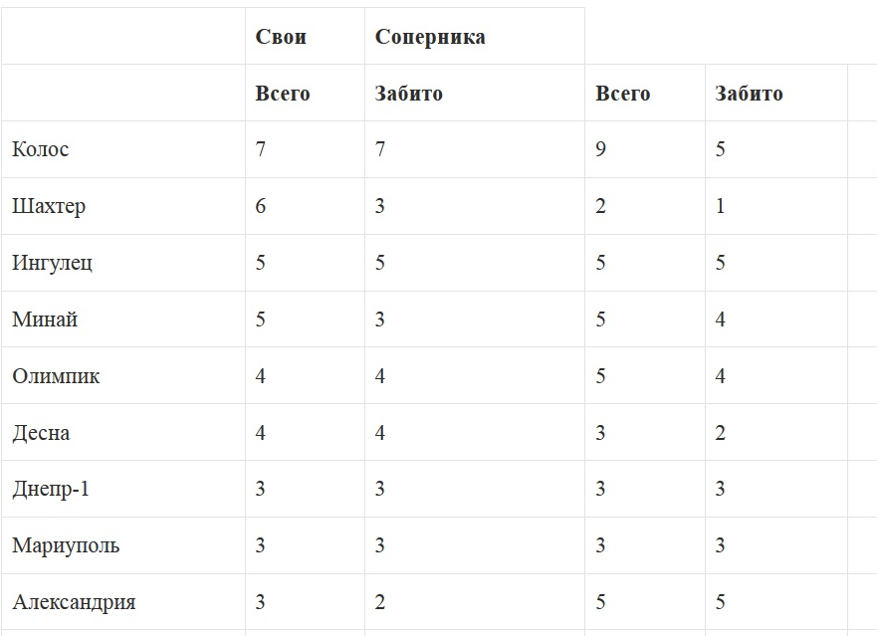Viewport: 877px width, 636px height.
Task: Click the value 9 in Колос row
Action: 601,150
